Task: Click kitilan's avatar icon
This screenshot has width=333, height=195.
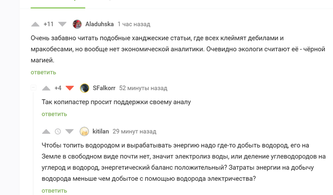Action: (84, 131)
